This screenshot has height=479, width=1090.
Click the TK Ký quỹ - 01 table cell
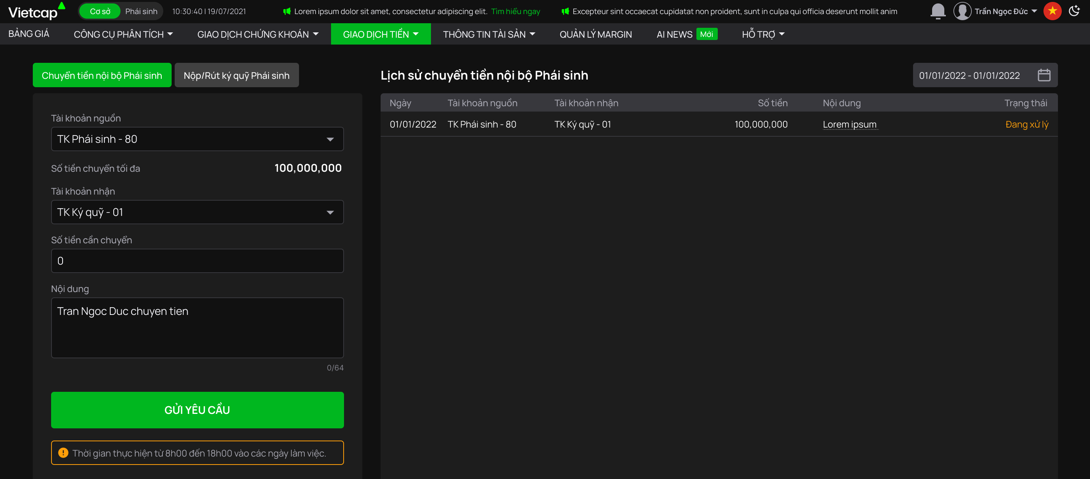pyautogui.click(x=582, y=124)
